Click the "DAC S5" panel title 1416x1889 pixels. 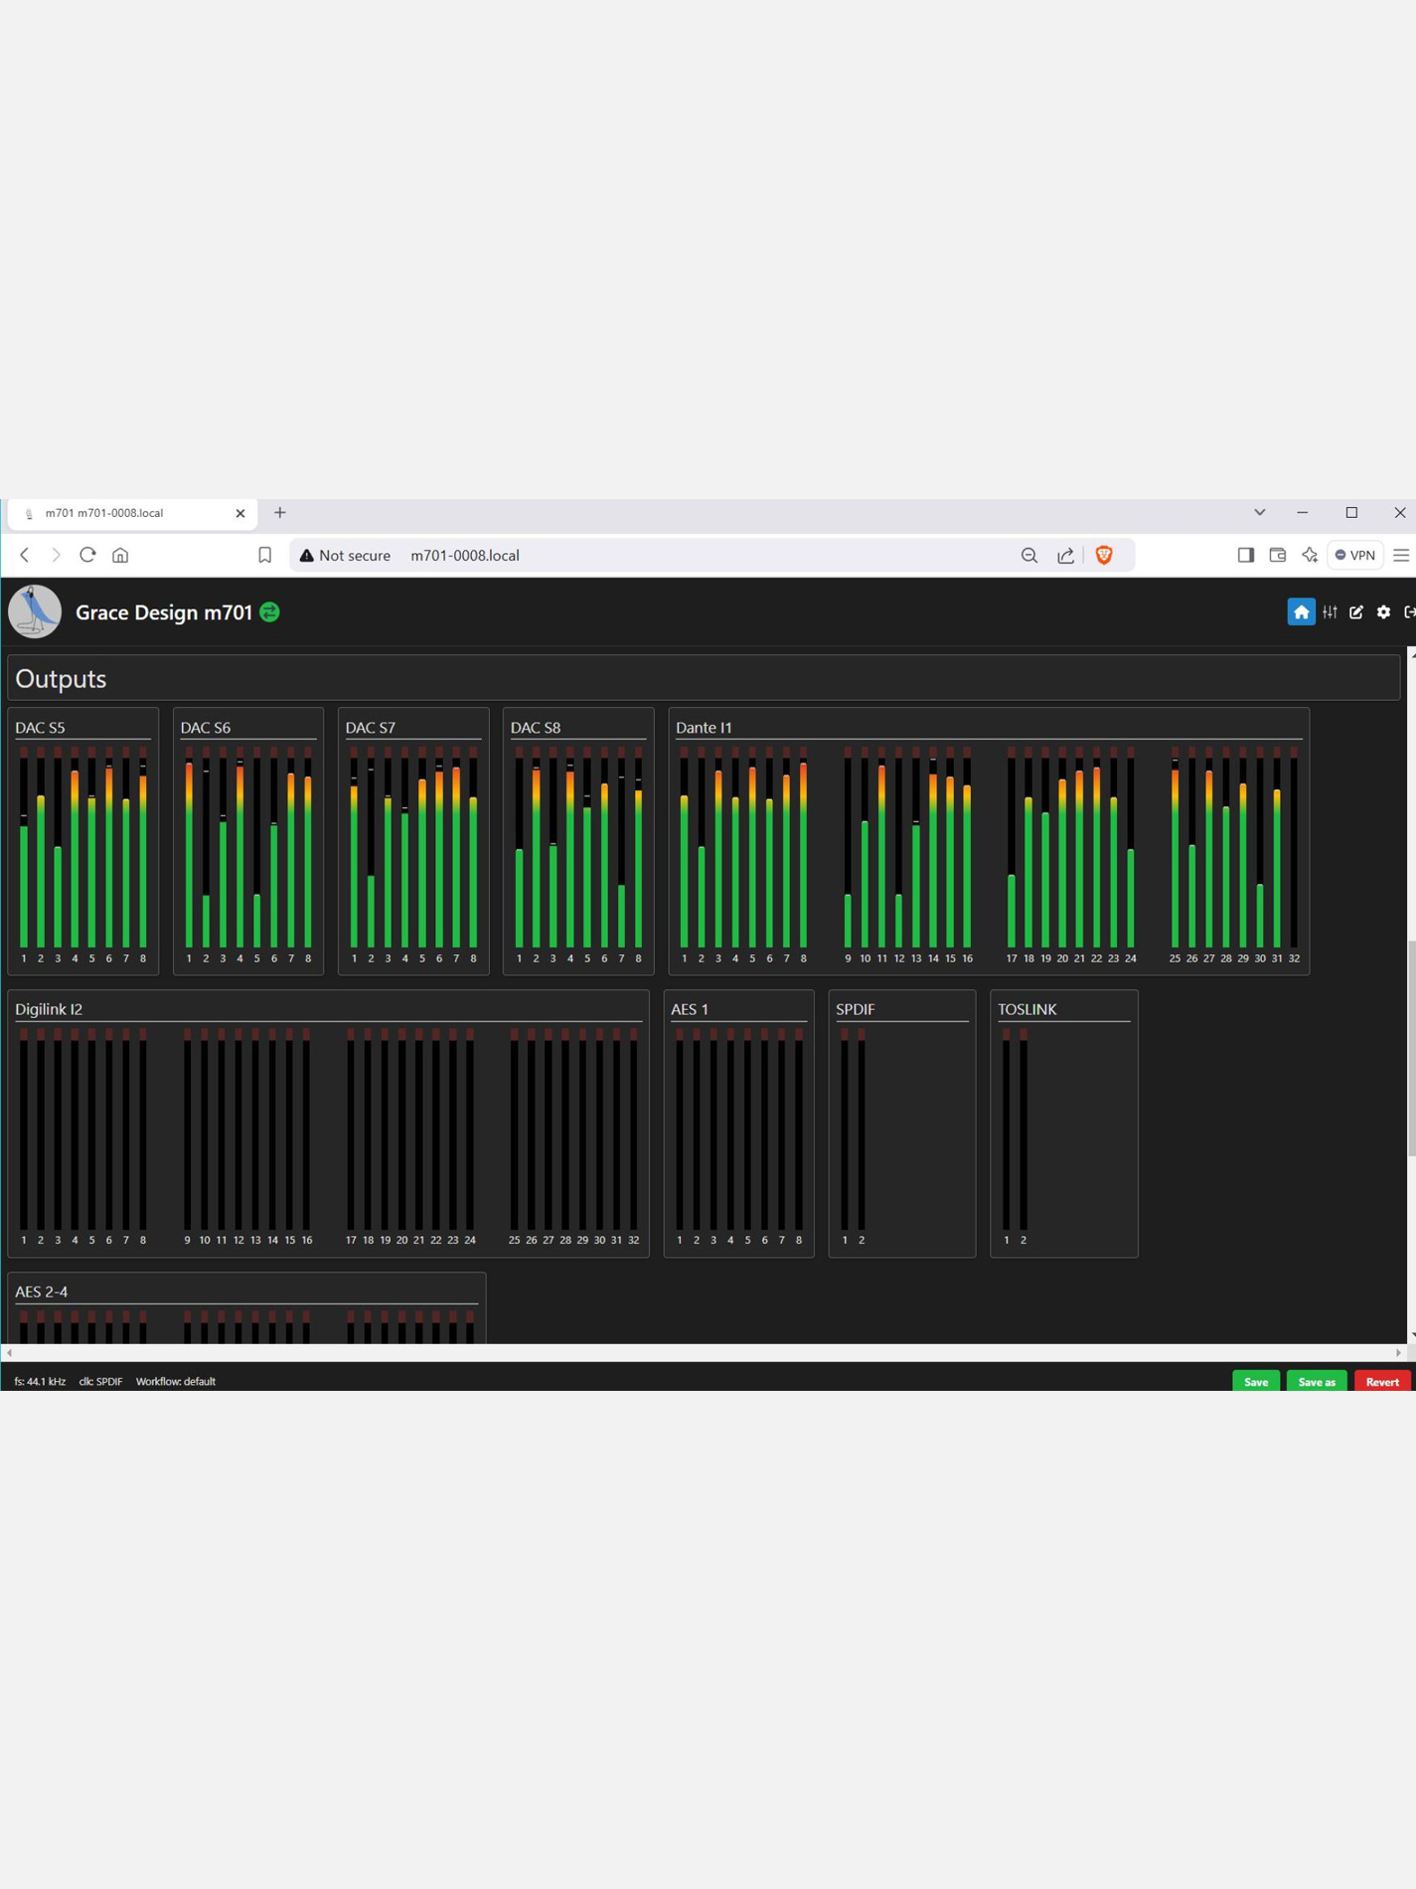[40, 728]
